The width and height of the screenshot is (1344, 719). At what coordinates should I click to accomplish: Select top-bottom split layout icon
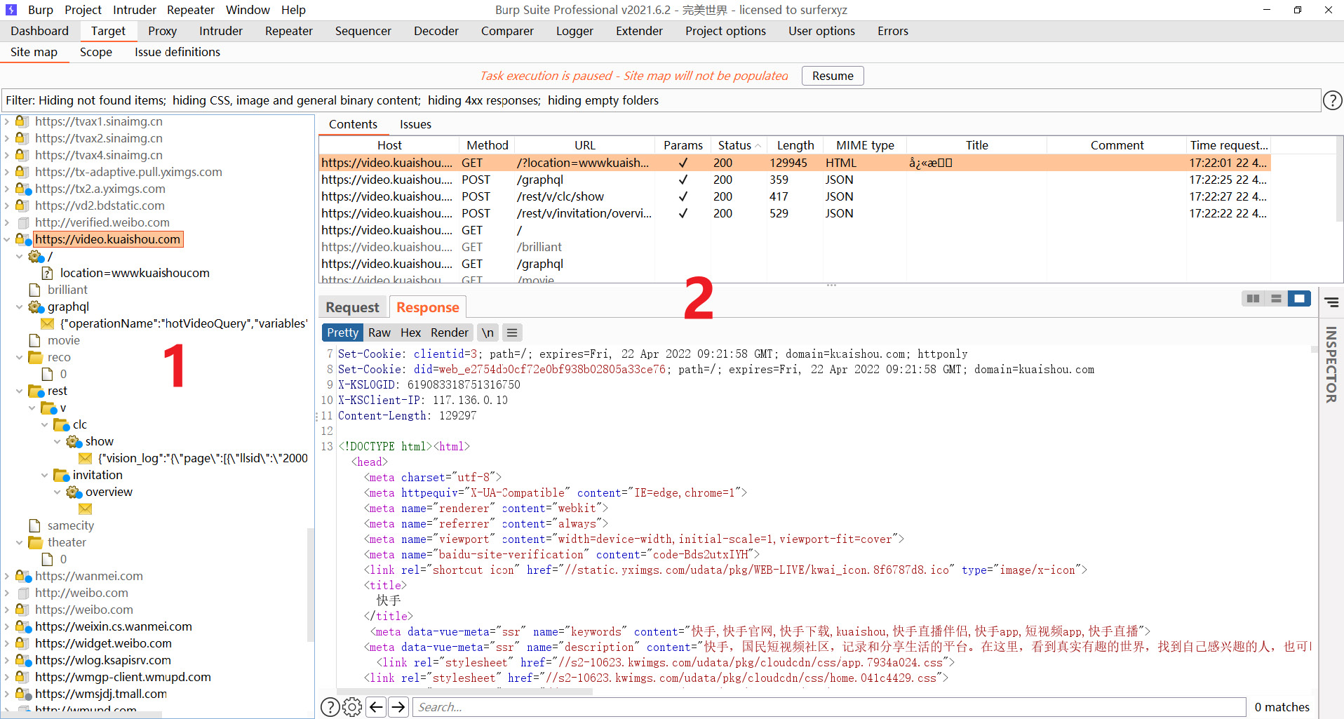click(x=1276, y=299)
